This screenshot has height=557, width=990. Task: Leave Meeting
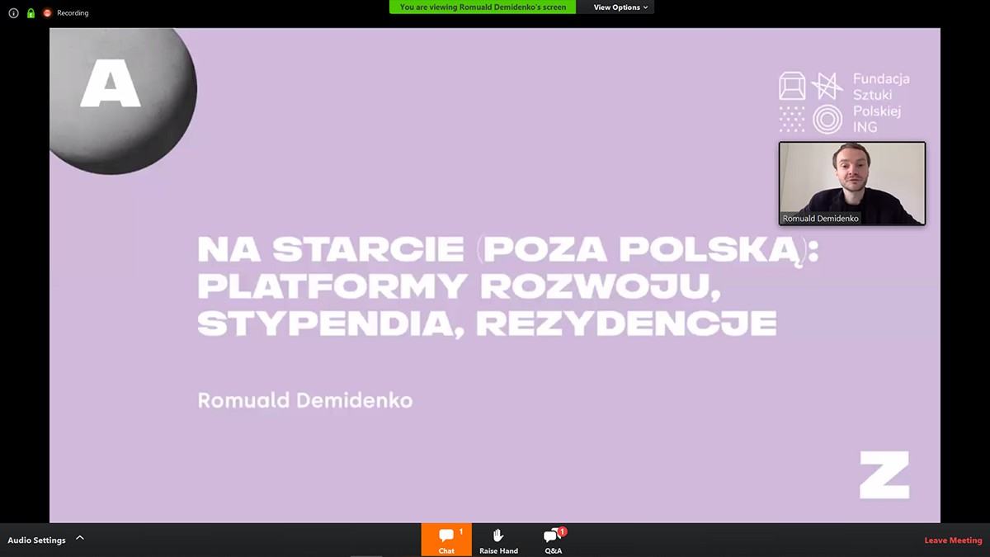(x=953, y=540)
